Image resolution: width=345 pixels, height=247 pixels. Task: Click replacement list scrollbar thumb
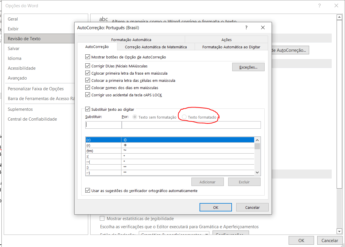coord(257,146)
